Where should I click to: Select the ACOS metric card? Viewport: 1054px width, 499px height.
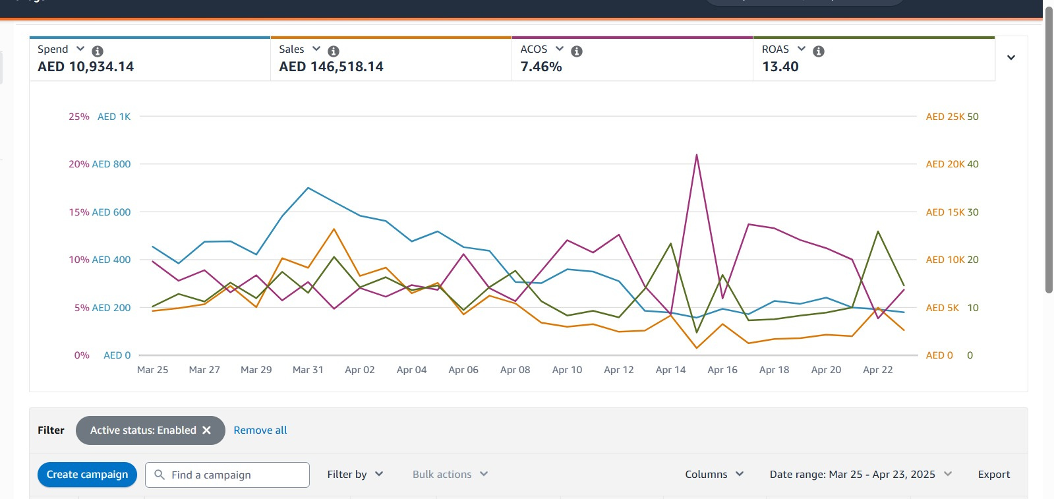coord(632,59)
